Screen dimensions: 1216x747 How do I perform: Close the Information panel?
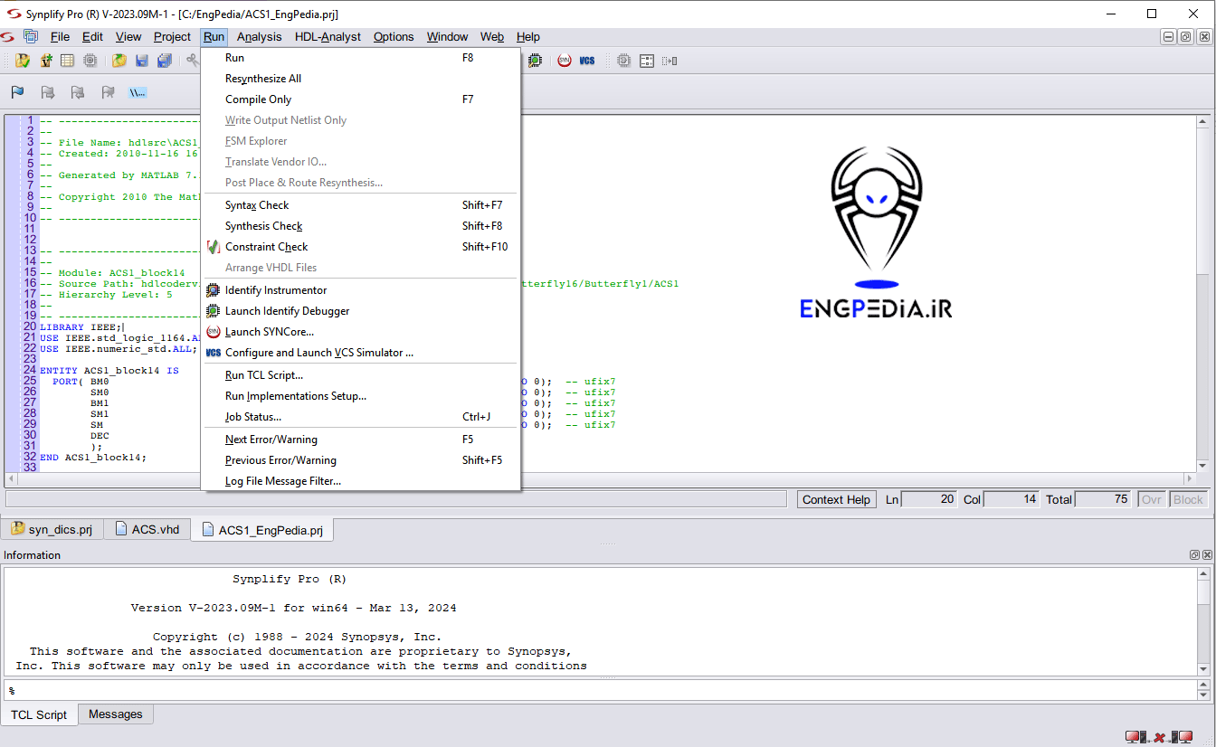pos(1206,555)
